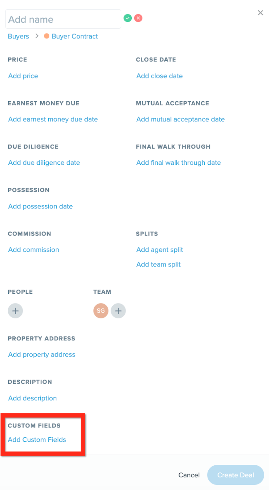Click the SG team member avatar
The width and height of the screenshot is (269, 490).
tap(101, 311)
